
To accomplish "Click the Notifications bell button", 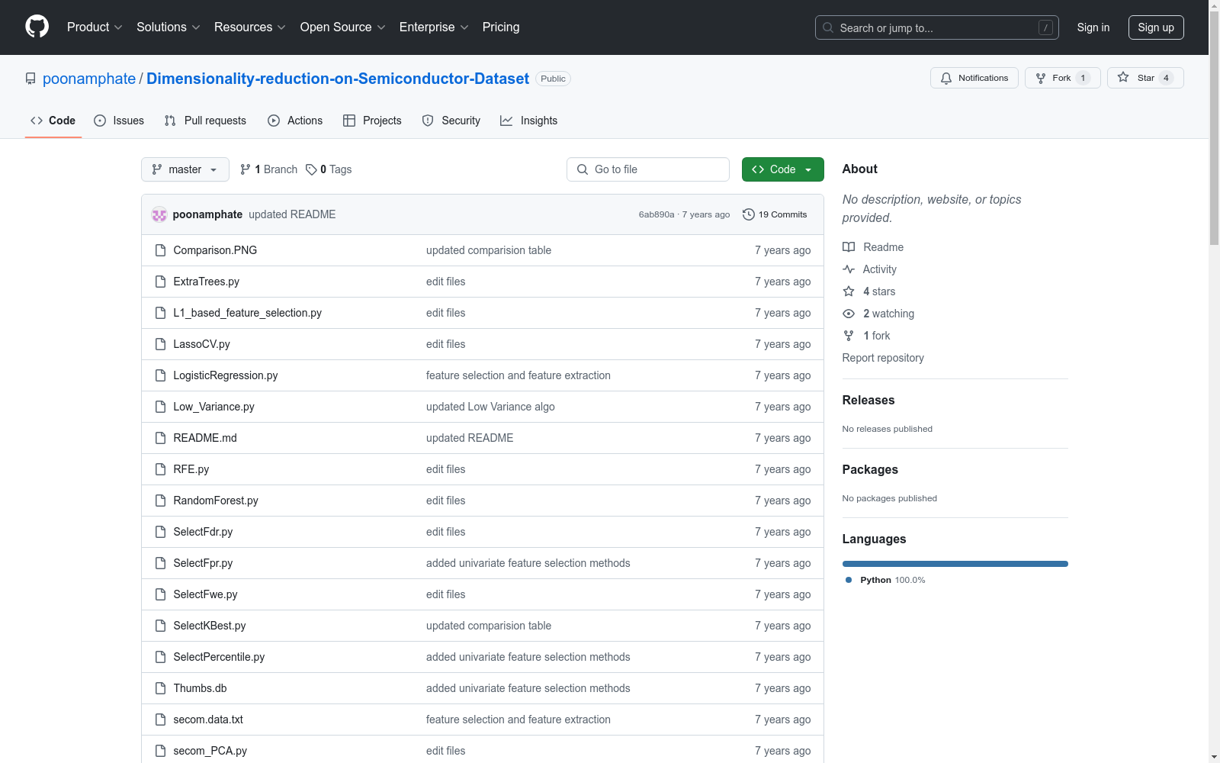I will pos(974,78).
